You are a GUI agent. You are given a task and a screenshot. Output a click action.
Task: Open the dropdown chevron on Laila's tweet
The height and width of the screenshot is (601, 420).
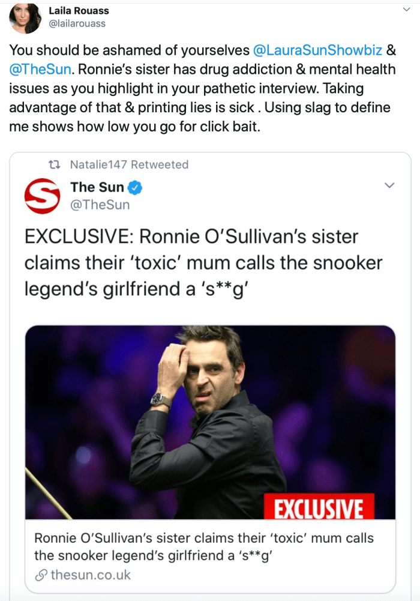click(405, 10)
